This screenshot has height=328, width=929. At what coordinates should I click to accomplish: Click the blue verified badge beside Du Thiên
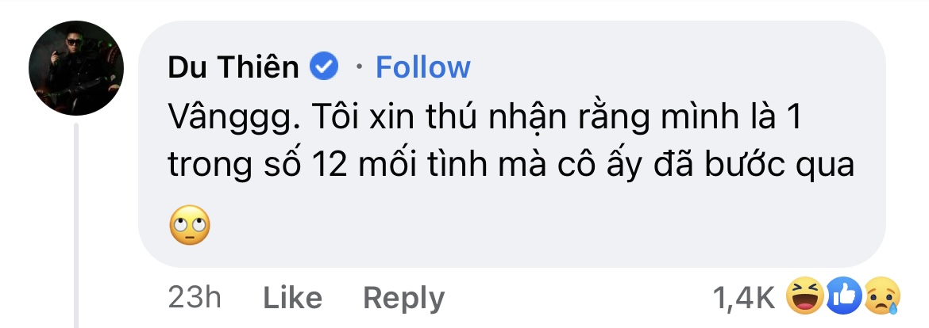pyautogui.click(x=324, y=67)
